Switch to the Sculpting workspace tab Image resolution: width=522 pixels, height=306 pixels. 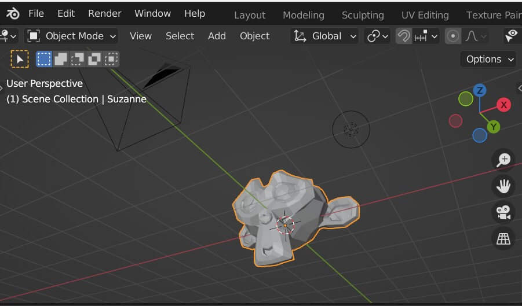(x=363, y=15)
